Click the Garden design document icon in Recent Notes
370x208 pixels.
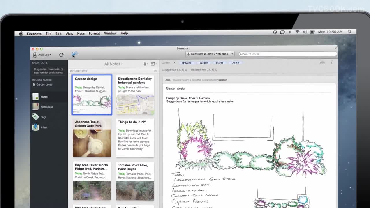(x=34, y=84)
